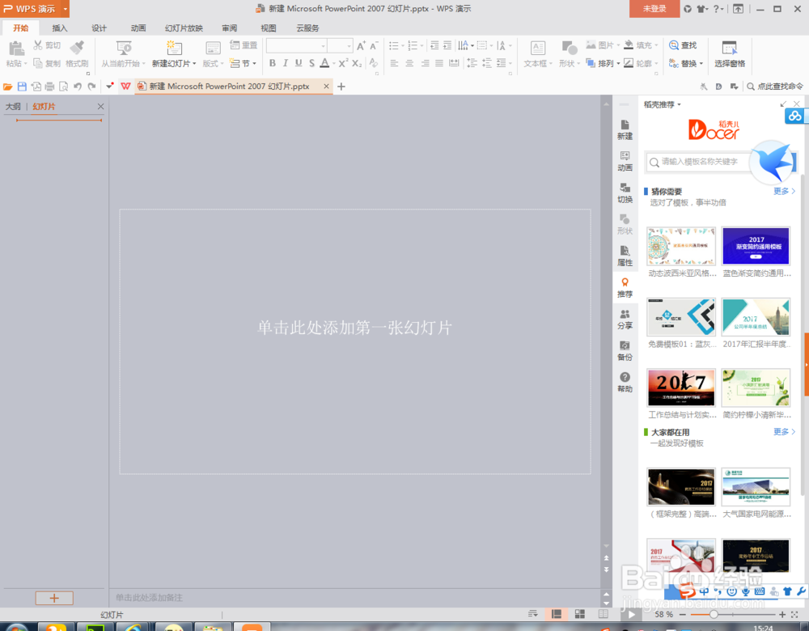Switch to the 大纲 outline tab
Screen dimensions: 809x631
pyautogui.click(x=15, y=106)
